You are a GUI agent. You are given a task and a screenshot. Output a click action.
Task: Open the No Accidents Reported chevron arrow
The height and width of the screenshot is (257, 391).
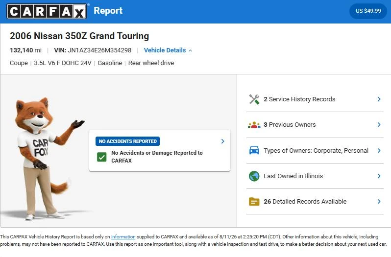222,141
